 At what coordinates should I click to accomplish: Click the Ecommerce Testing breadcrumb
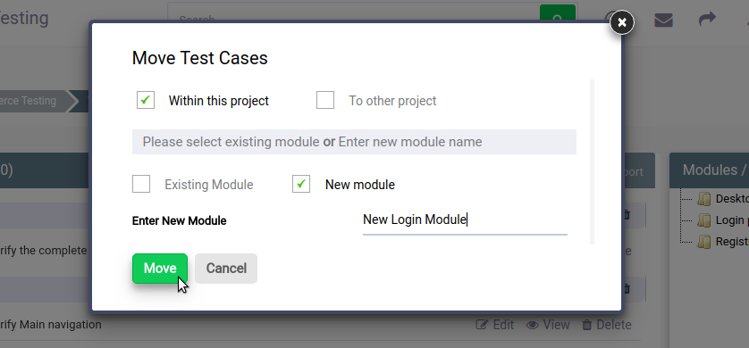click(x=28, y=101)
